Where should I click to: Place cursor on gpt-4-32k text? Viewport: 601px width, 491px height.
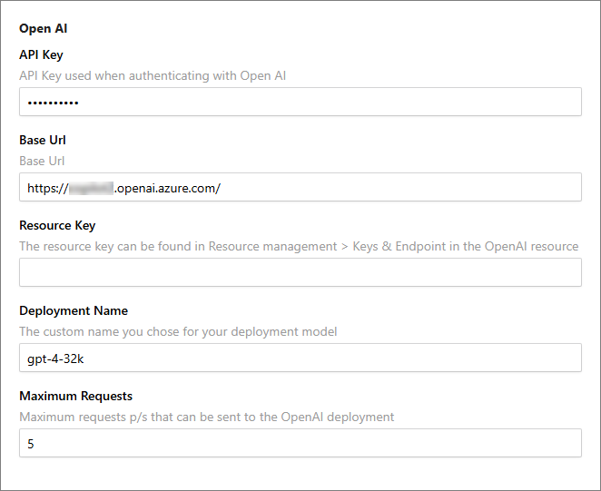point(55,359)
